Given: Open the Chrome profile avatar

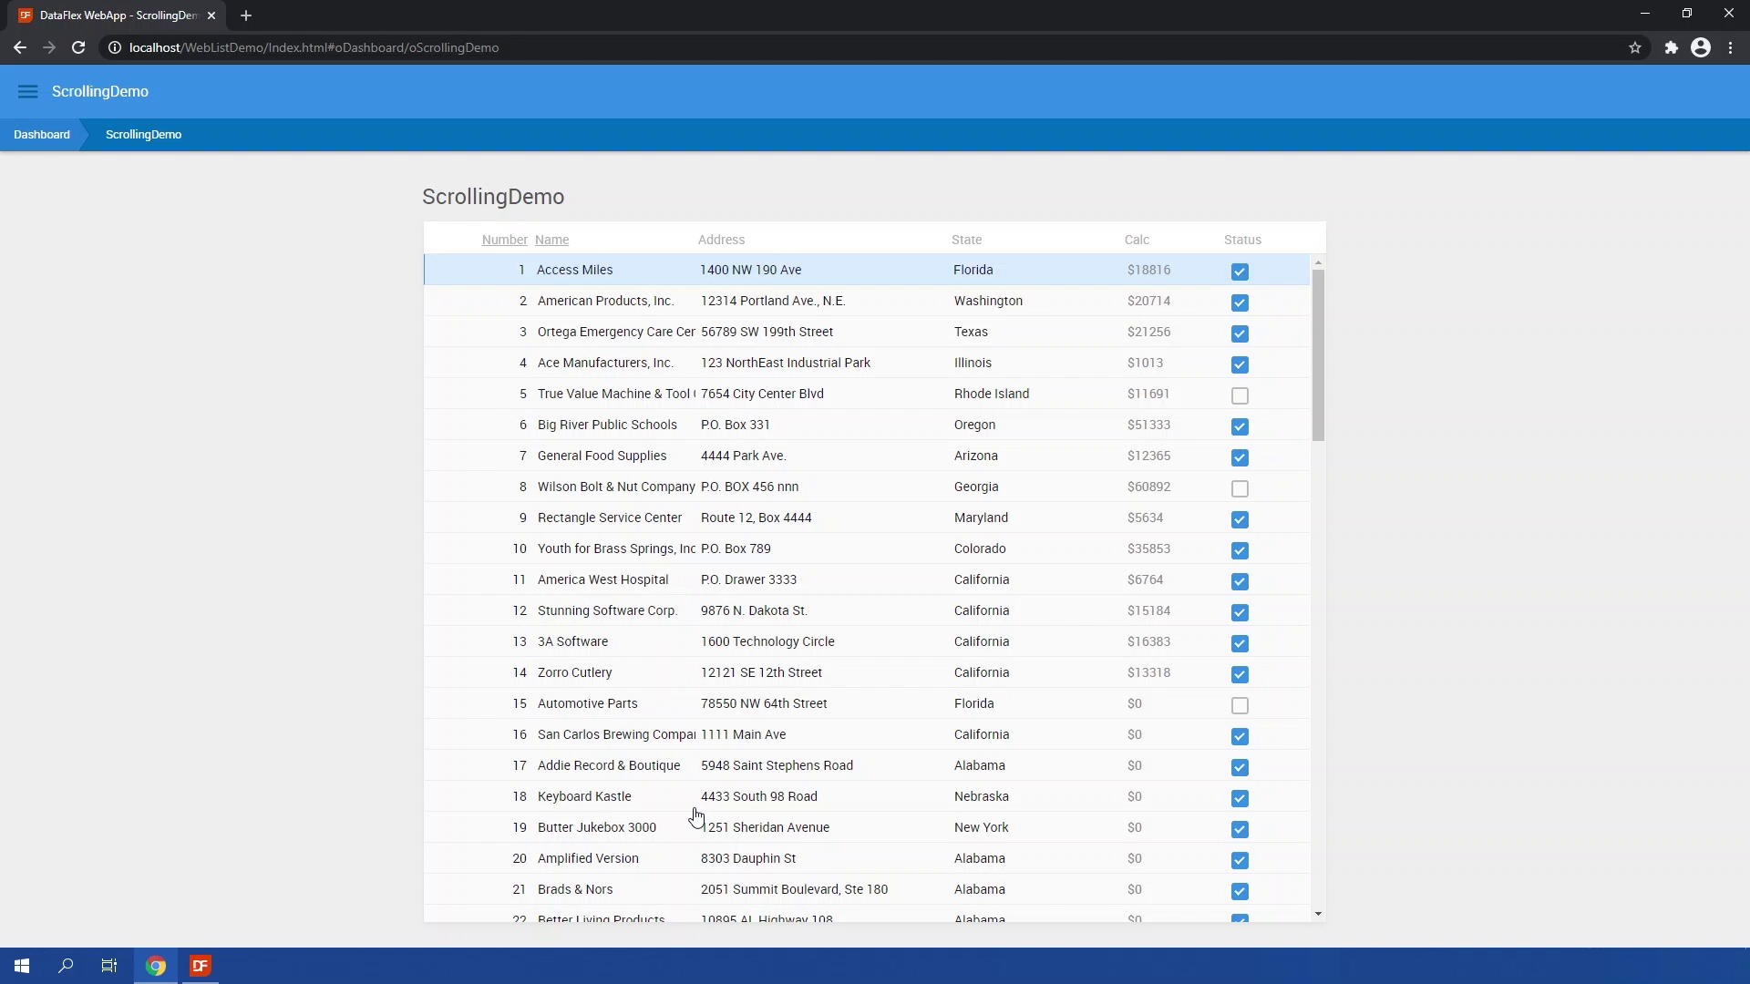Looking at the screenshot, I should (1701, 47).
